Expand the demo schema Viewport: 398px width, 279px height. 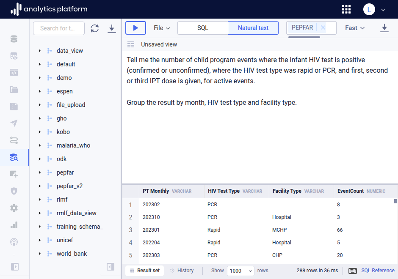(x=40, y=78)
